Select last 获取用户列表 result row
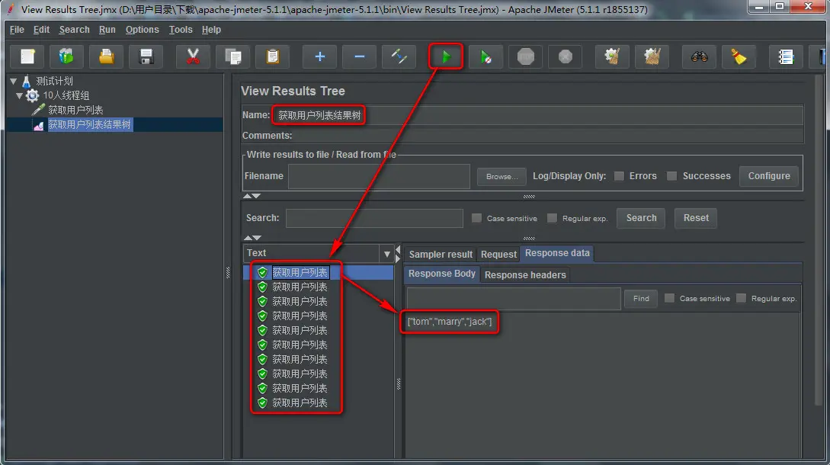Screen dimensions: 830x465 click(x=300, y=403)
